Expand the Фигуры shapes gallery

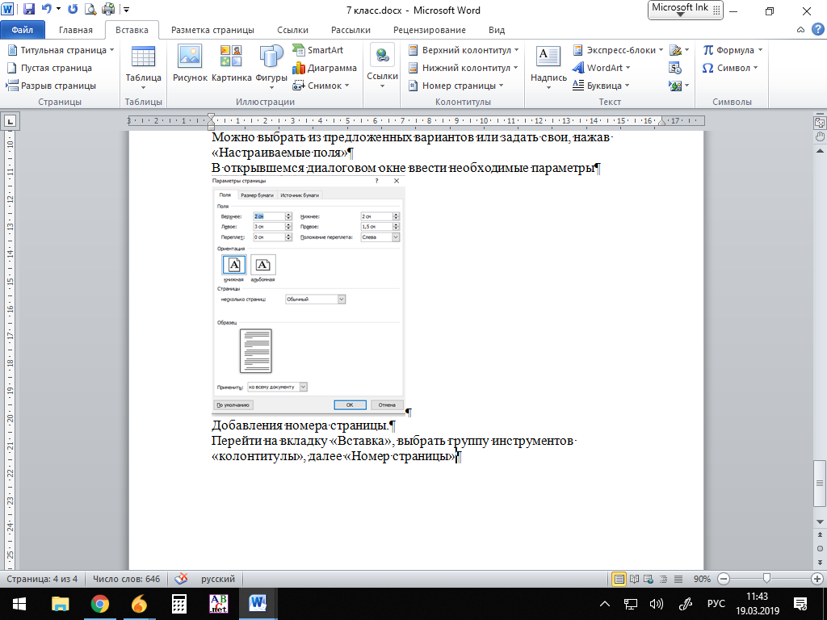pos(271,65)
